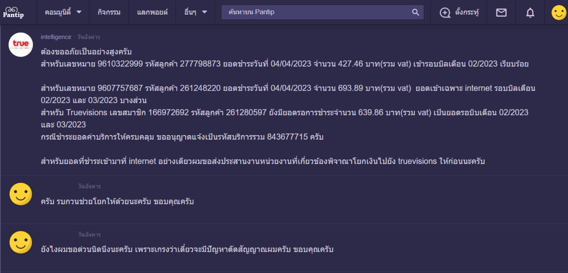Click the plus icon beside ตั้งกระทู้

point(445,12)
